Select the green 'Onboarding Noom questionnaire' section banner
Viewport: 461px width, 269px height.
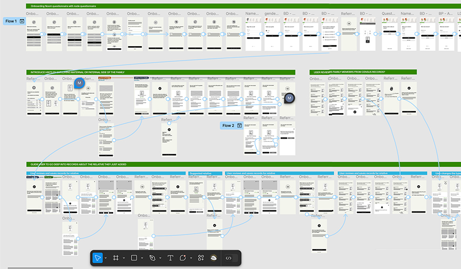point(157,6)
